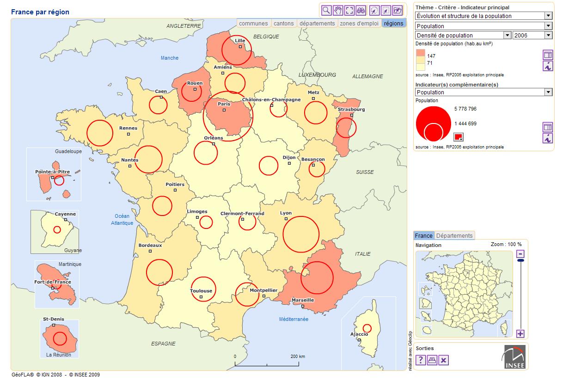Click the Orléans city label
This screenshot has height=382, width=575.
point(214,138)
